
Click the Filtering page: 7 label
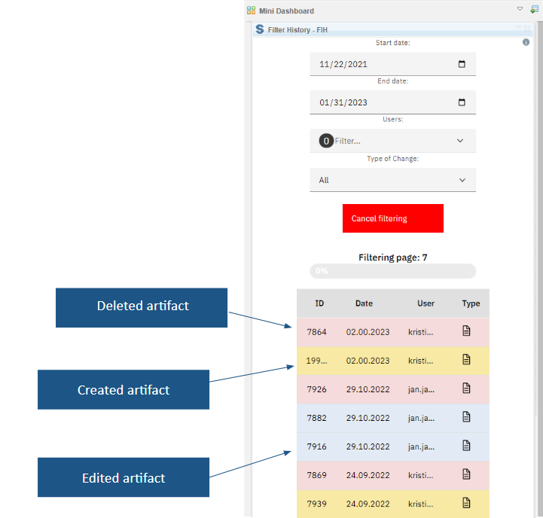pyautogui.click(x=392, y=257)
